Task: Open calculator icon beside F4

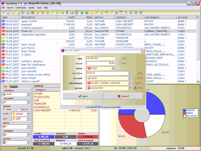Action: click(120, 64)
